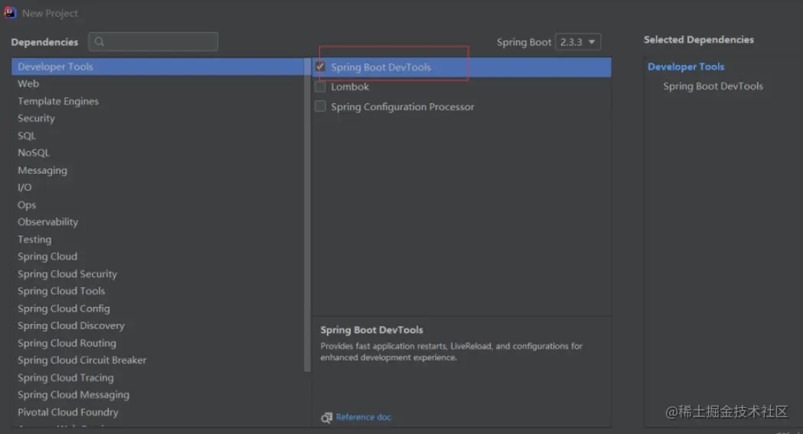Click the IntelliJ logo in title bar
803x434 pixels.
[10, 12]
